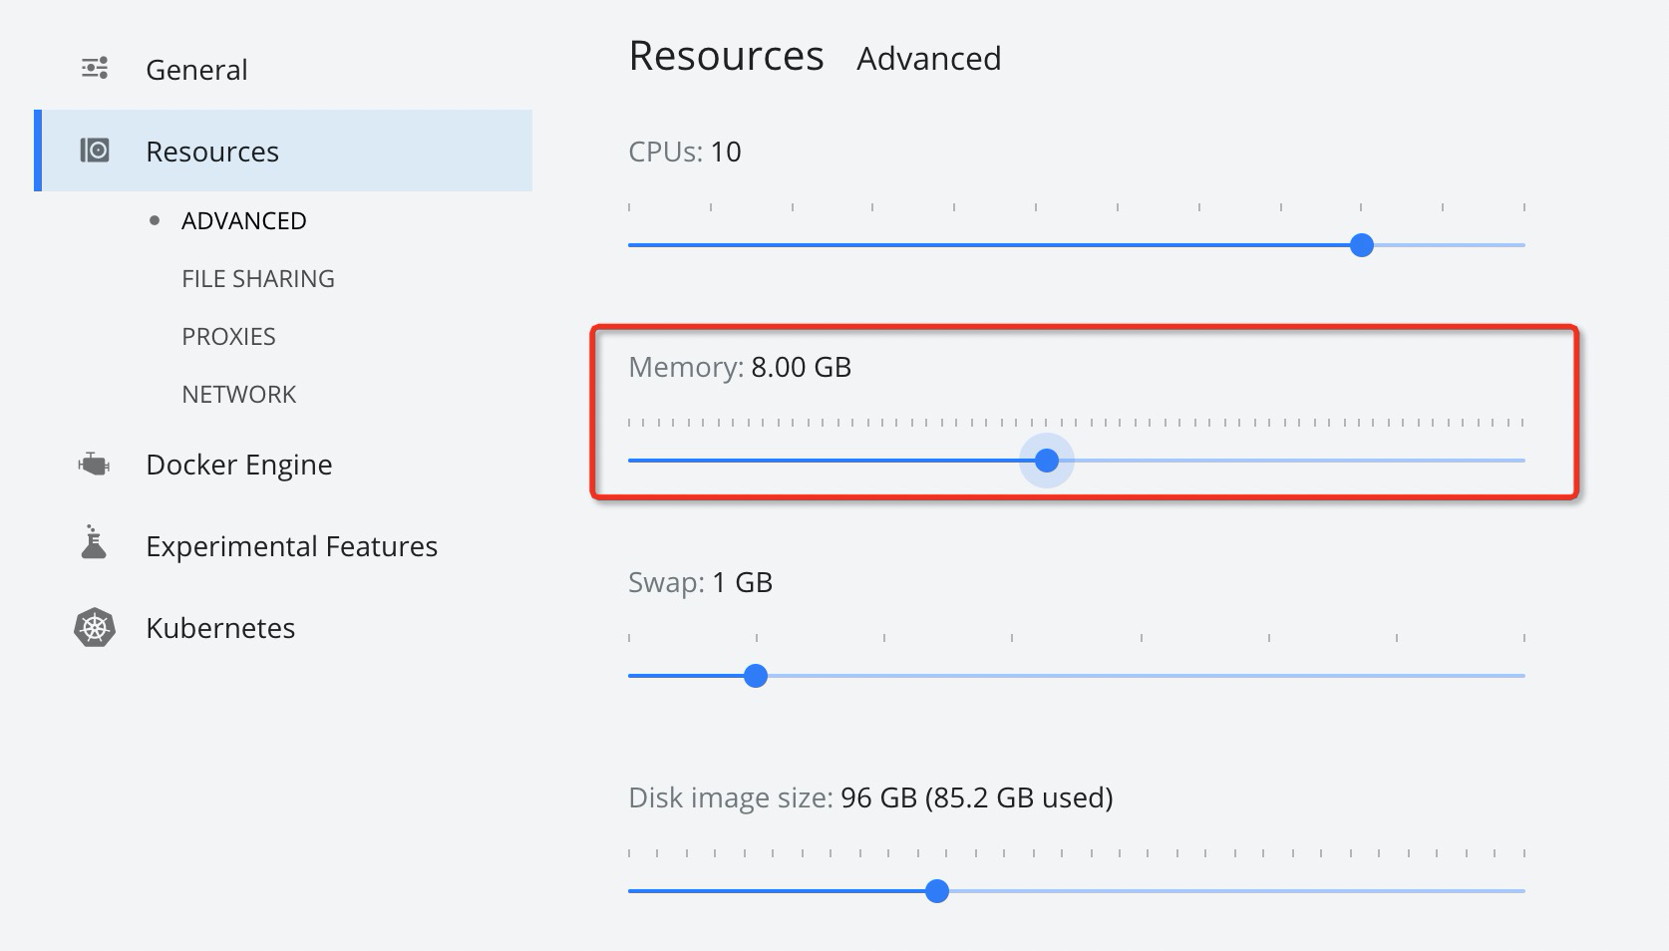
Task: Select the Resources section label
Action: point(212,152)
